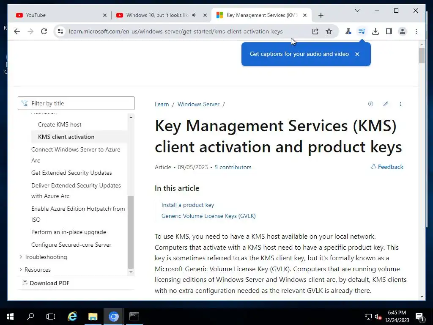Click the edit pencil icon

point(386,104)
